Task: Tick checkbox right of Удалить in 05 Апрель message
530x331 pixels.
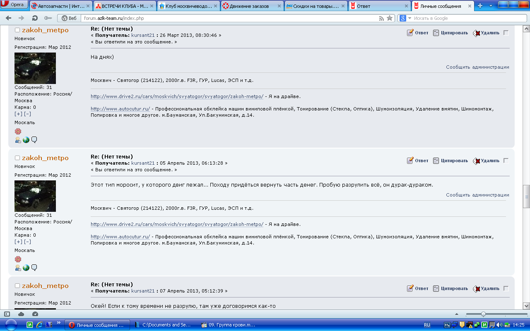Action: click(x=506, y=161)
